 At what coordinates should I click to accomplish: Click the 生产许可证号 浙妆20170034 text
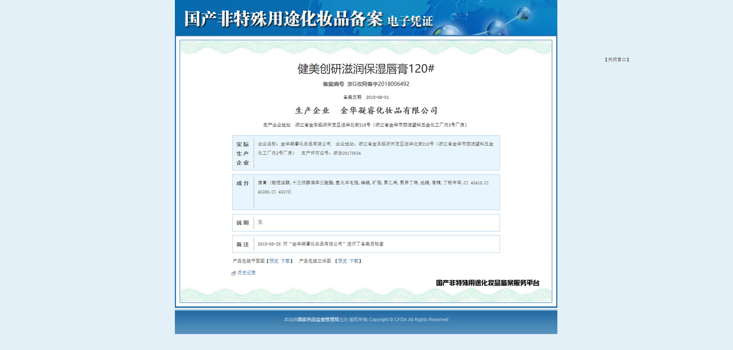pyautogui.click(x=331, y=153)
